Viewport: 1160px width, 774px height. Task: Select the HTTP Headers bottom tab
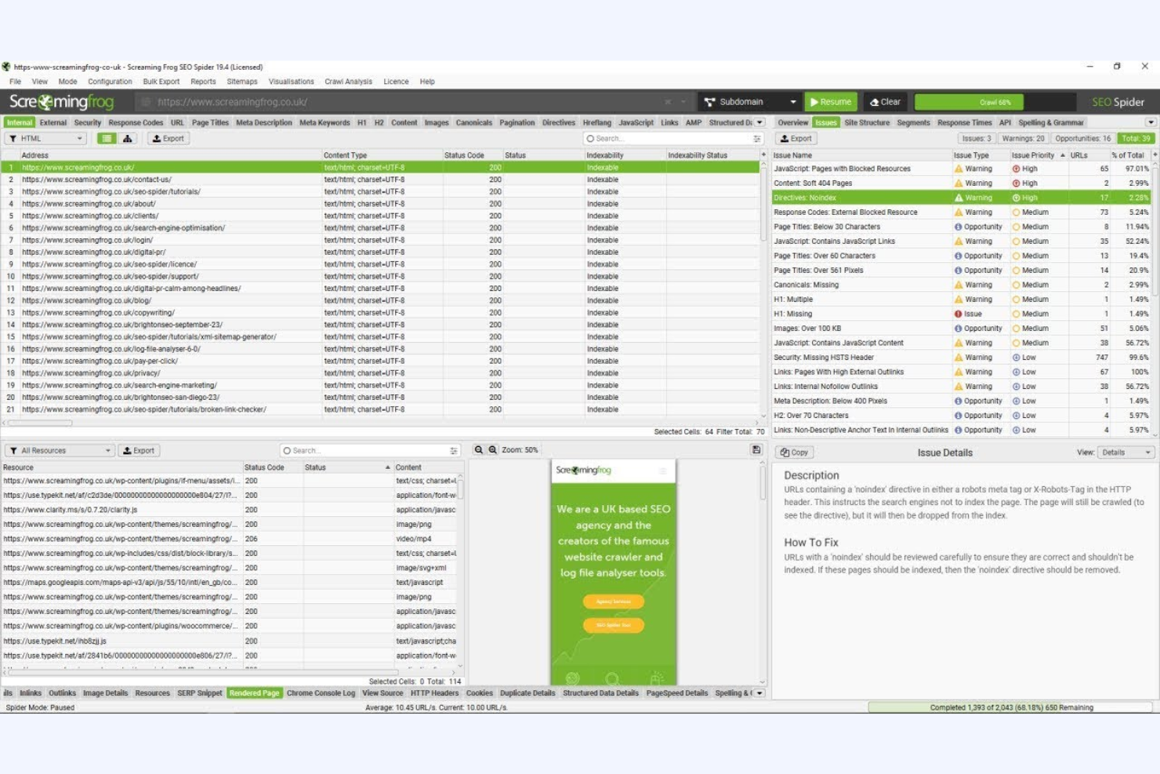pos(434,693)
